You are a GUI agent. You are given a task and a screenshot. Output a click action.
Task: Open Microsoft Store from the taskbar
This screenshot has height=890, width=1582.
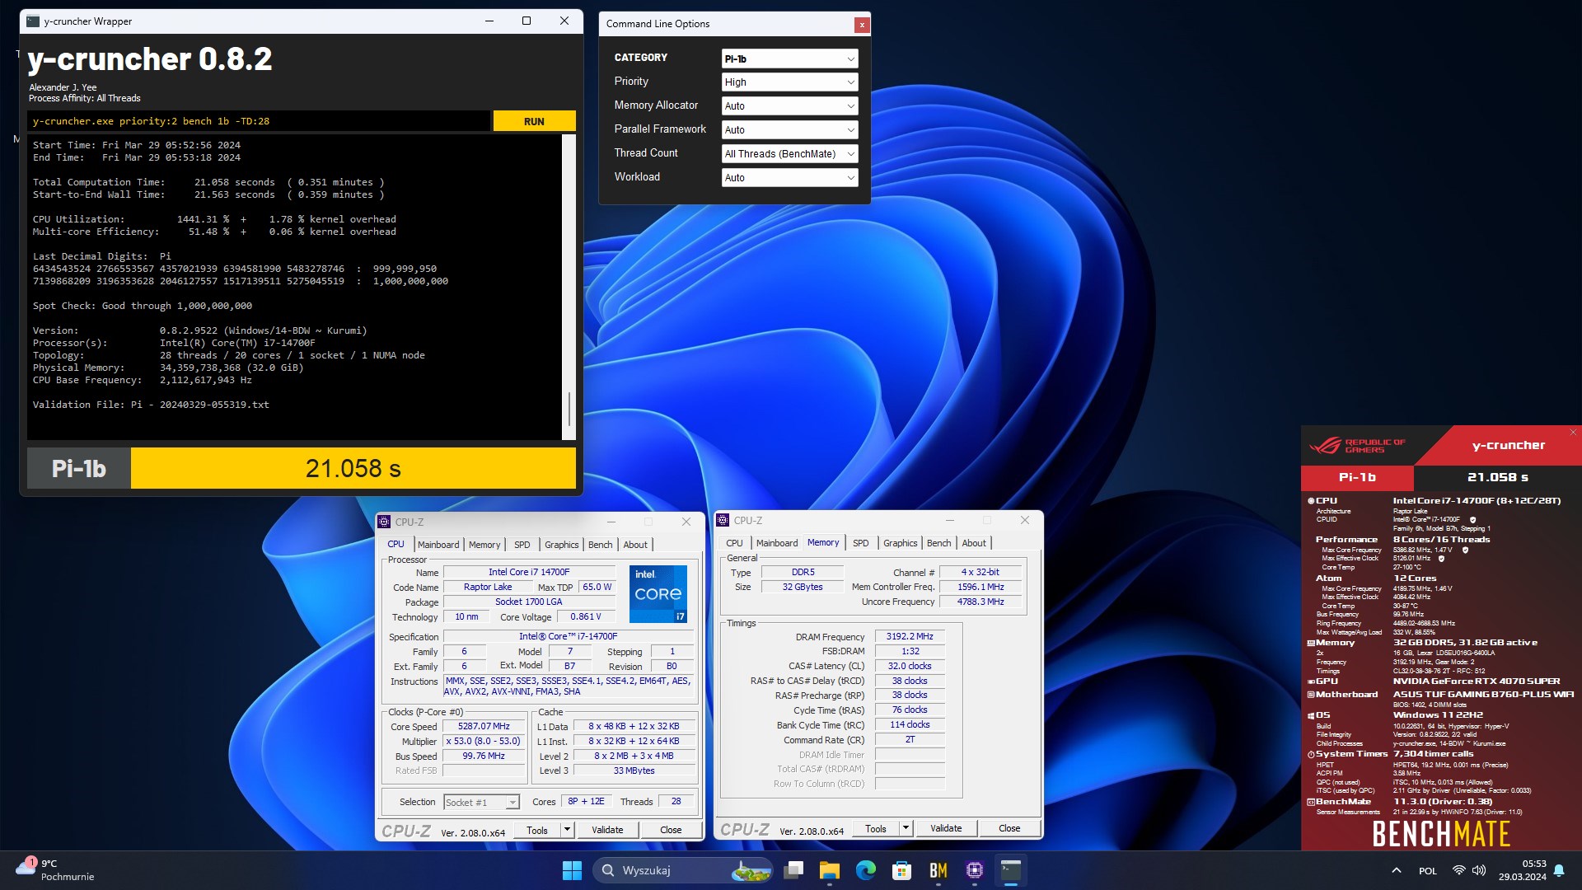(902, 870)
